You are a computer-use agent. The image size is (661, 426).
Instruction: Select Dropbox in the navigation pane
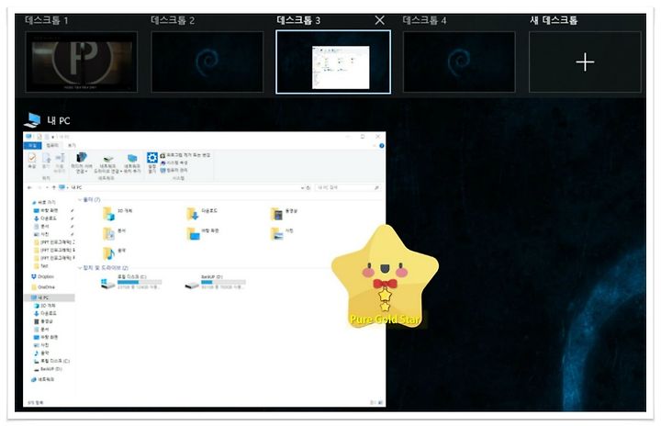pyautogui.click(x=42, y=276)
